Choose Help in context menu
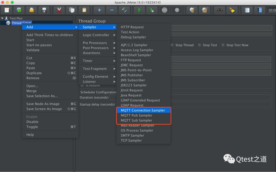 tap(50, 135)
